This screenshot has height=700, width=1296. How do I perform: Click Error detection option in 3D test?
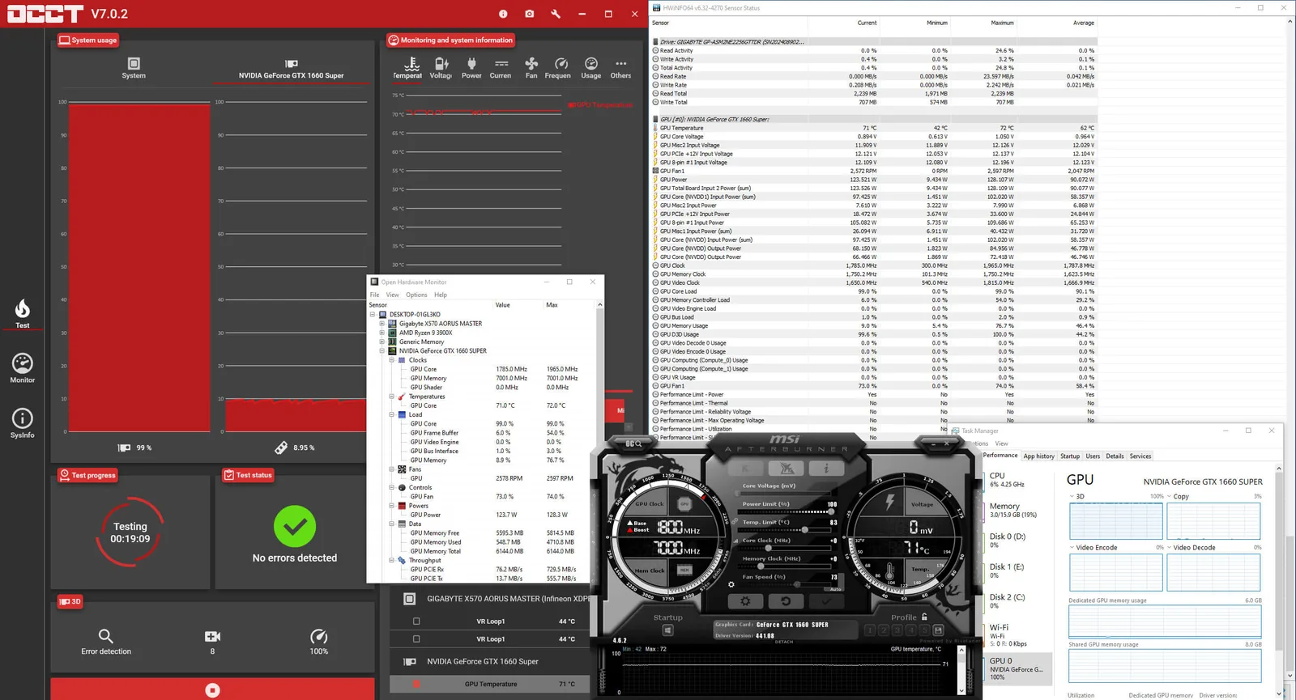point(106,643)
